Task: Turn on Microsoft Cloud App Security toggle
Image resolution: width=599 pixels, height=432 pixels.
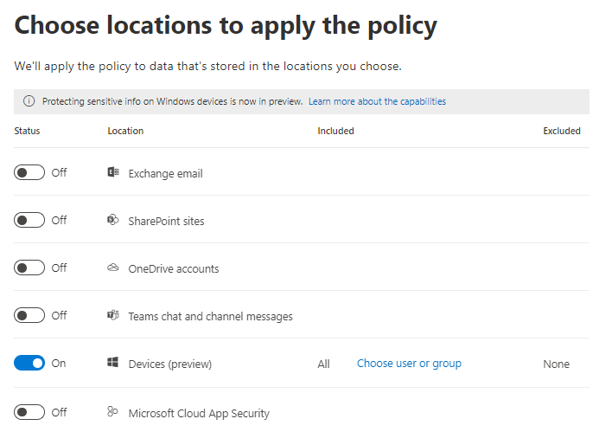Action: pyautogui.click(x=29, y=412)
